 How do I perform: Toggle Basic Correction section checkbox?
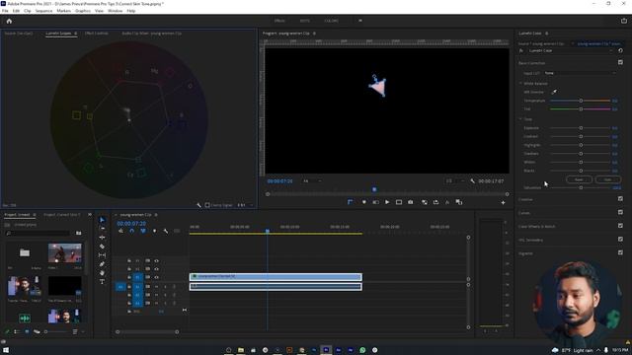[620, 62]
